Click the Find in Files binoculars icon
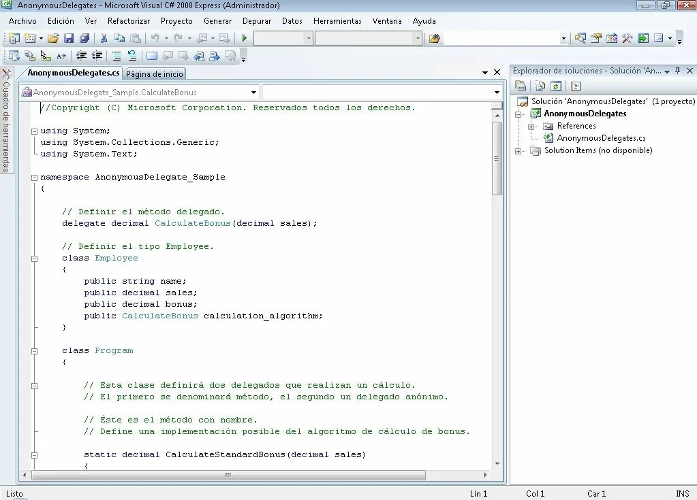697x500 pixels. pos(434,38)
